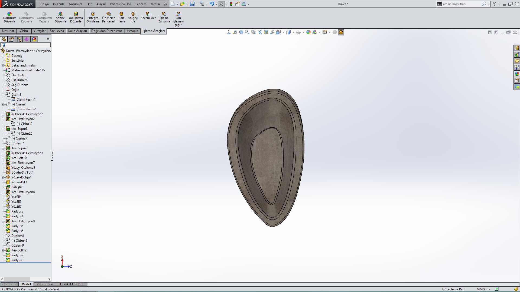Toggle PhotoView 360 integrated preview gold sphere
Screen dimensions: 520x292
pos(341,32)
